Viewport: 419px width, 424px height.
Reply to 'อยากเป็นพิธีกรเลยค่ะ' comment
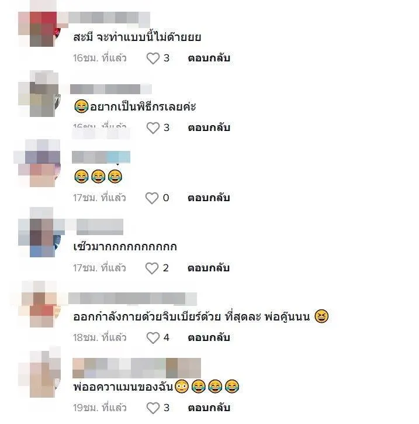(x=209, y=127)
